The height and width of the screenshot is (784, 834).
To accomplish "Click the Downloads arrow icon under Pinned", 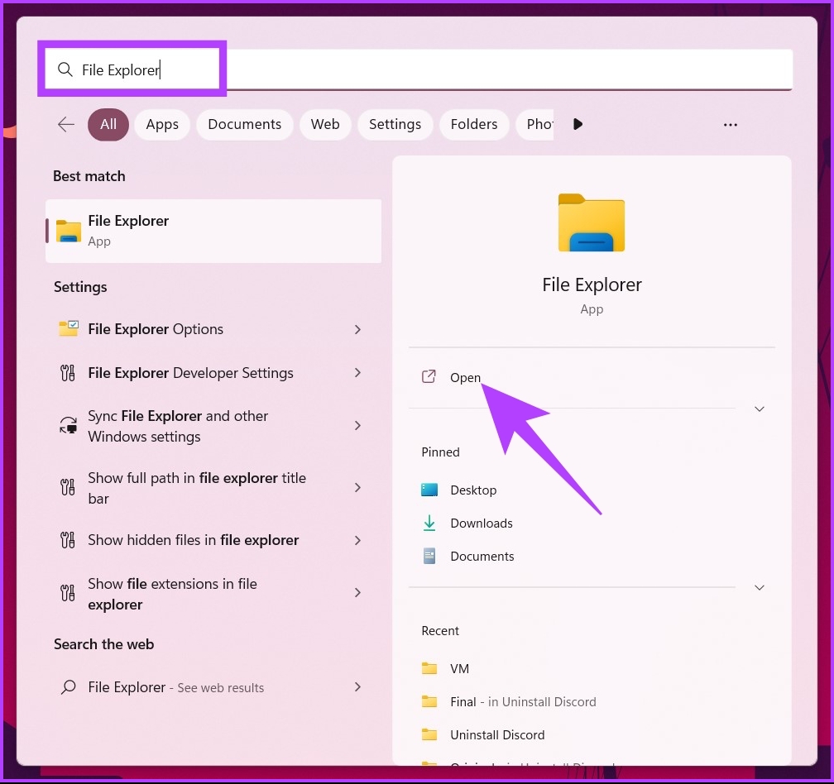I will tap(429, 523).
